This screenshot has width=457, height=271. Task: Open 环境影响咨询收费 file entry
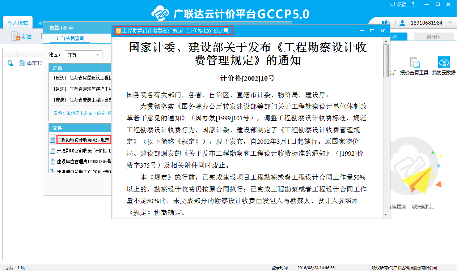pos(83,151)
